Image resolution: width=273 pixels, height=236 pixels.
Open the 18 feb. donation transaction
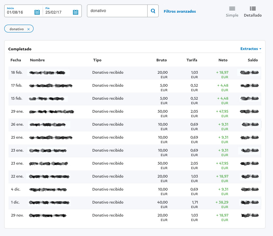coord(108,72)
